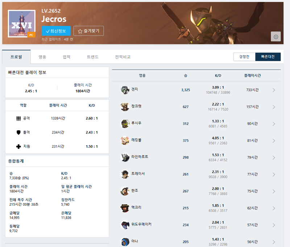
Task: Expand the 정크랫 row chevron
Action: click(274, 107)
